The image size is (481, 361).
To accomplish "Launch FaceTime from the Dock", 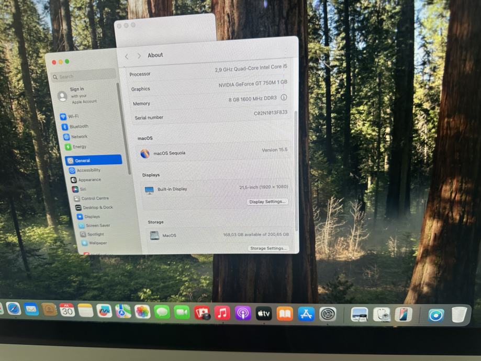I will tap(182, 312).
